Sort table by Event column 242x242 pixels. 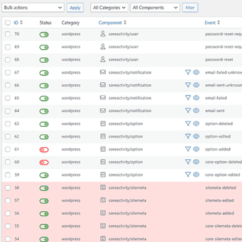pyautogui.click(x=212, y=22)
